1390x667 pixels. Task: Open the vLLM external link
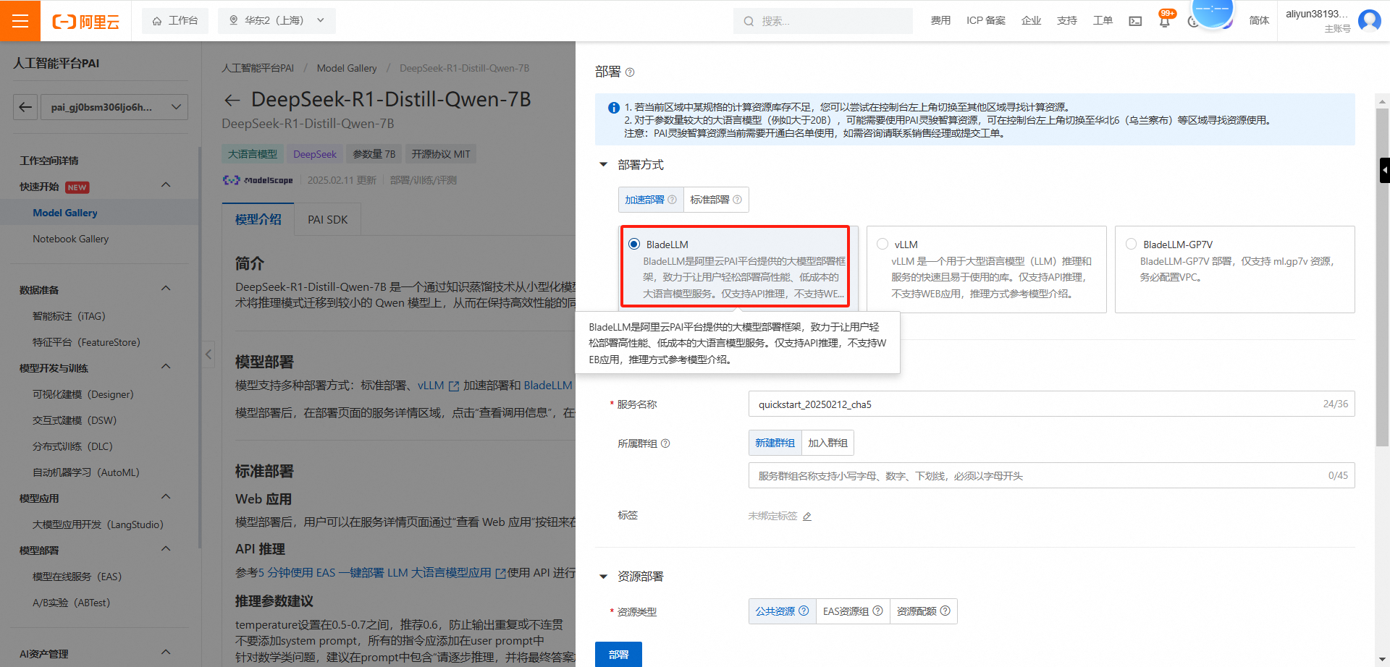pyautogui.click(x=438, y=386)
